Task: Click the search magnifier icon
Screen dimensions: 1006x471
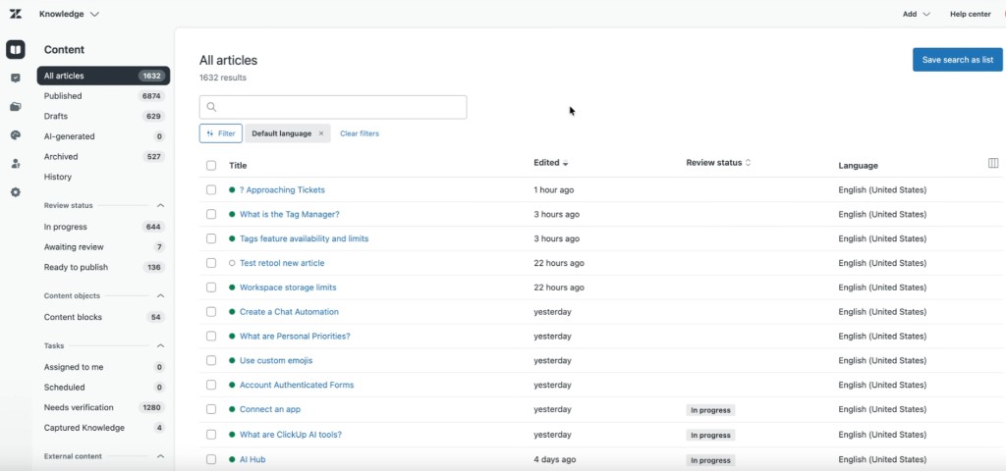Action: click(x=212, y=107)
